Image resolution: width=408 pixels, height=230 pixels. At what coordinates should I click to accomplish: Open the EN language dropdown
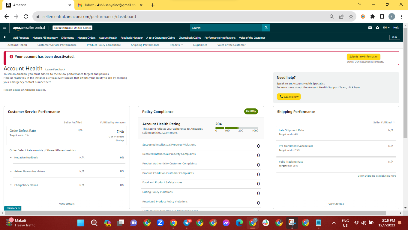386,28
